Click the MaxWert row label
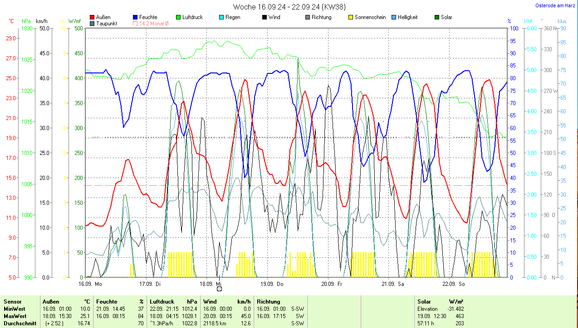578x328 pixels. [15, 316]
